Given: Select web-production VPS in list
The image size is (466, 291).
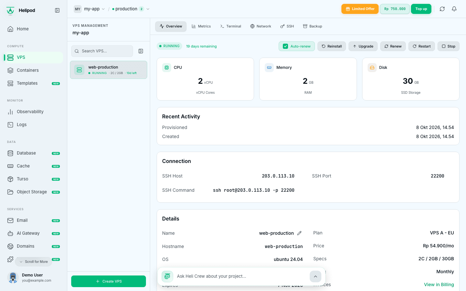Looking at the screenshot, I should [x=108, y=70].
